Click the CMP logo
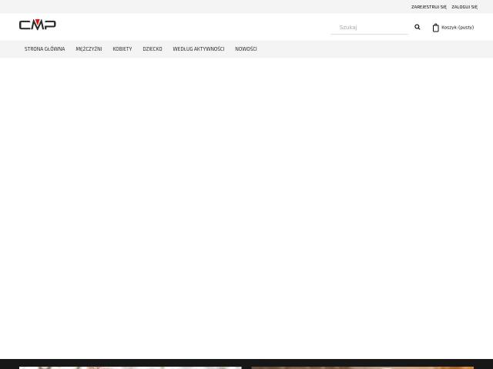Viewport: 493px width, 369px height. pos(38,25)
